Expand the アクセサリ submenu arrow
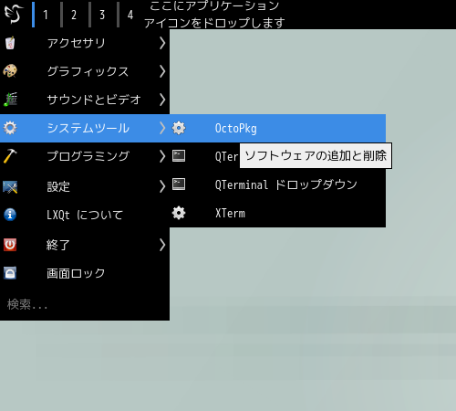456x411 pixels. point(162,43)
